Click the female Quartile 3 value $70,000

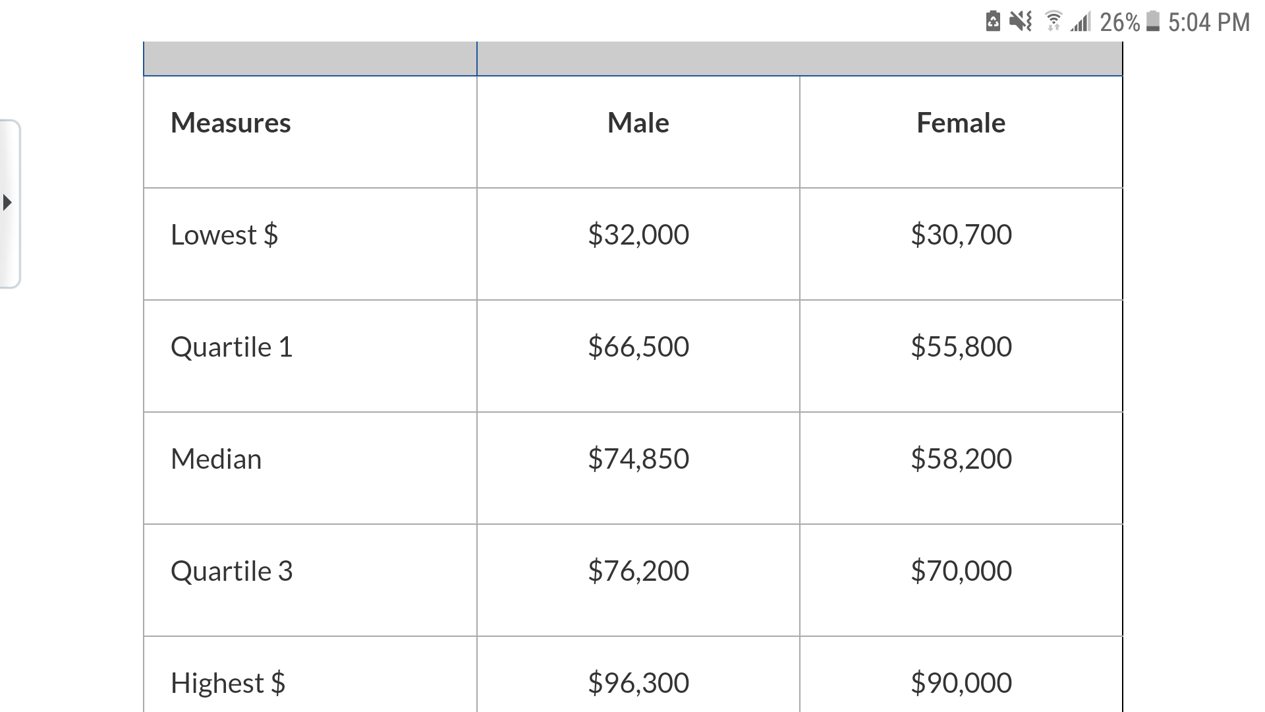click(961, 571)
